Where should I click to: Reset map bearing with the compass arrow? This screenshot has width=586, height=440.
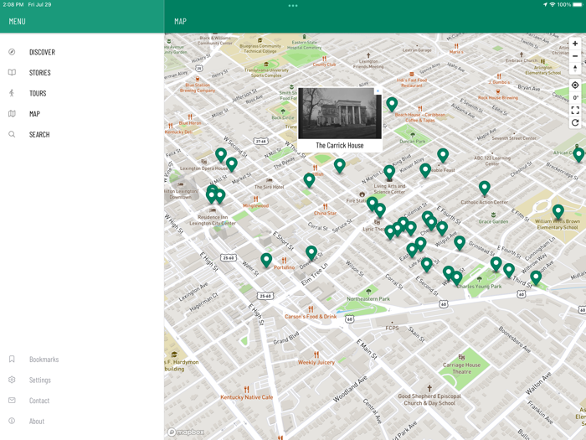(575, 69)
